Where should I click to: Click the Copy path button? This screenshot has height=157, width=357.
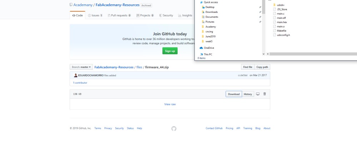pos(262,67)
